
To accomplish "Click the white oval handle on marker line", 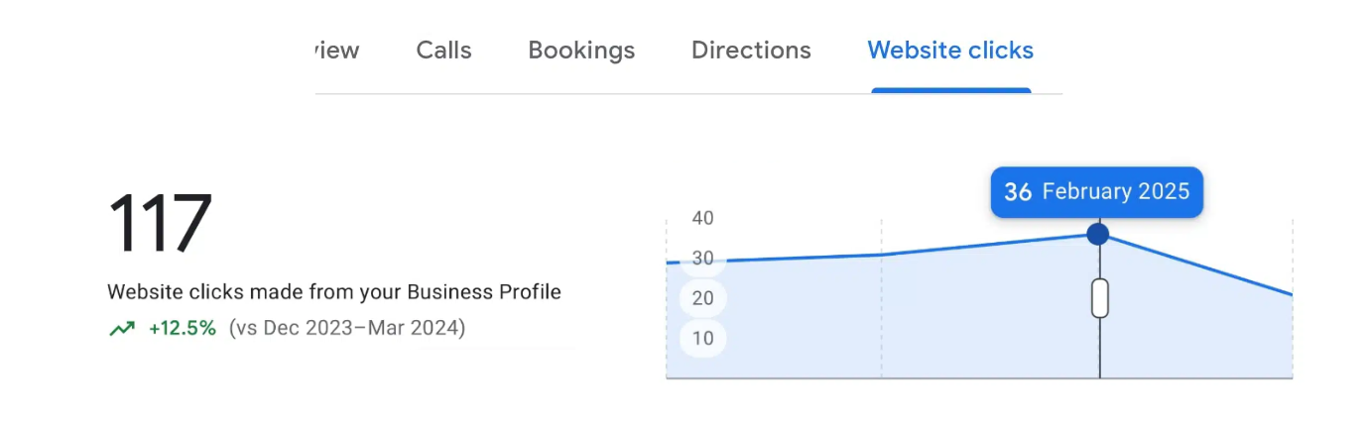I will click(x=1099, y=298).
